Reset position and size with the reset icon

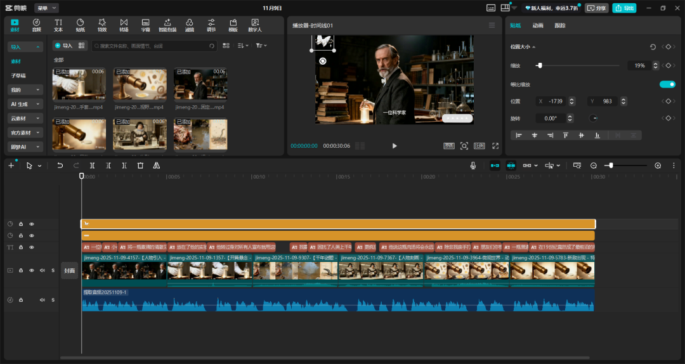(653, 47)
